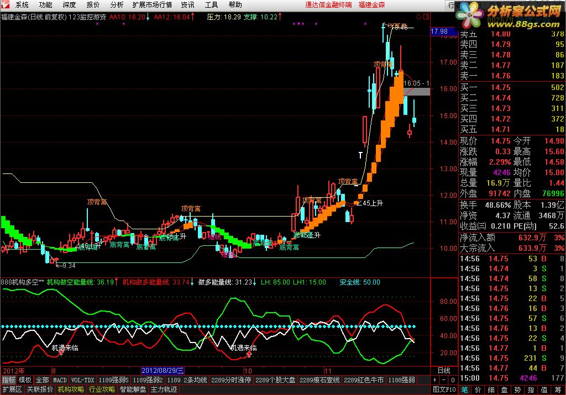This screenshot has width=566, height=395.
Task: Click the 日线 period label
Action: click(444, 371)
